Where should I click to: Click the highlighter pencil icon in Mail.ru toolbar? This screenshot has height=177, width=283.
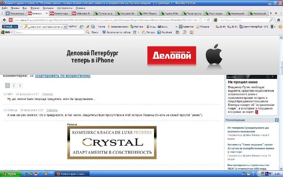(88, 27)
